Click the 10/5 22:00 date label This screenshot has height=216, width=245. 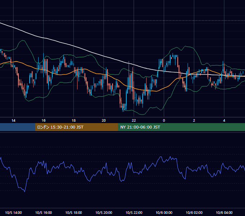tap(134, 212)
